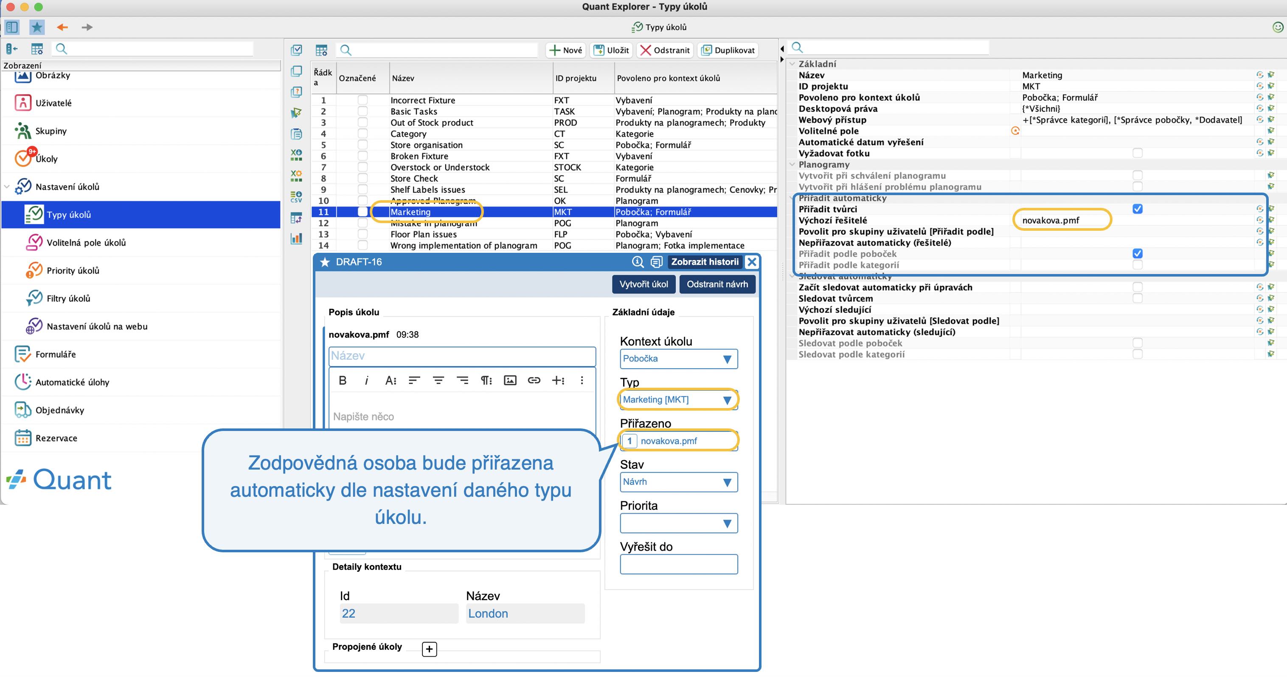Click the Uložit button
The height and width of the screenshot is (677, 1287).
tap(612, 50)
